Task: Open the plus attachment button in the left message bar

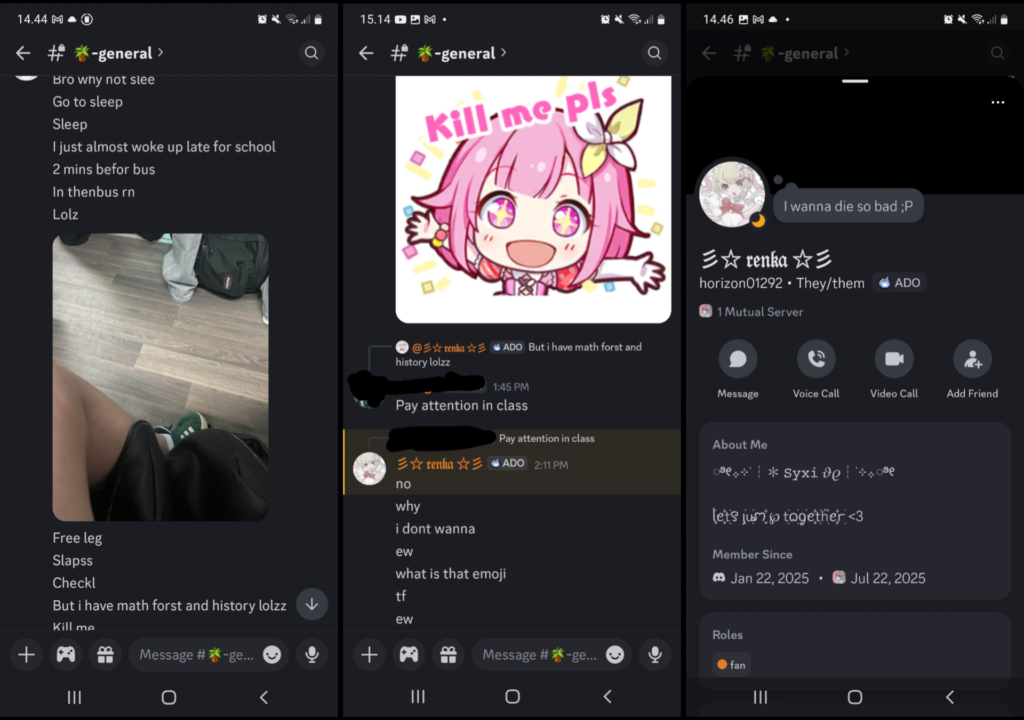Action: coord(27,654)
